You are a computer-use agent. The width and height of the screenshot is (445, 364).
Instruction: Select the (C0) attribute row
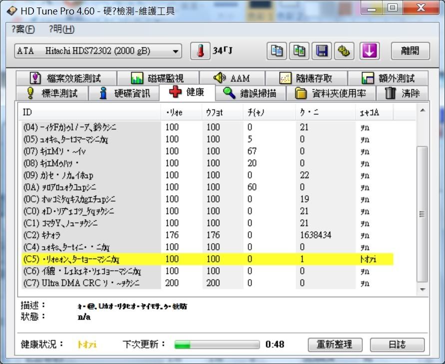click(207, 211)
